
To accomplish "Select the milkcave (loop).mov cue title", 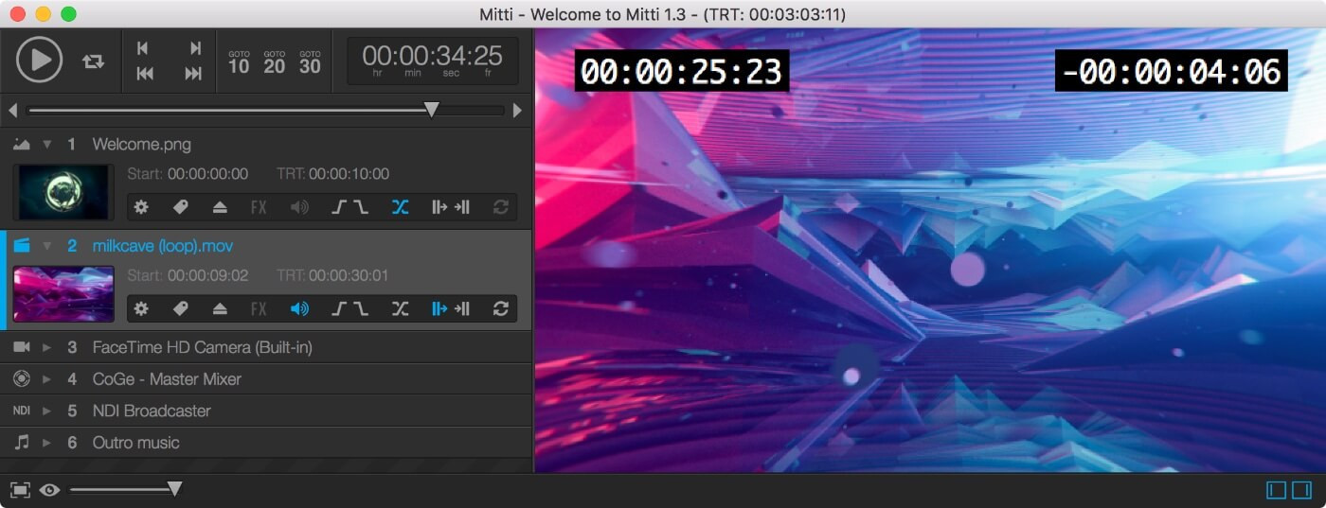I will click(x=162, y=246).
